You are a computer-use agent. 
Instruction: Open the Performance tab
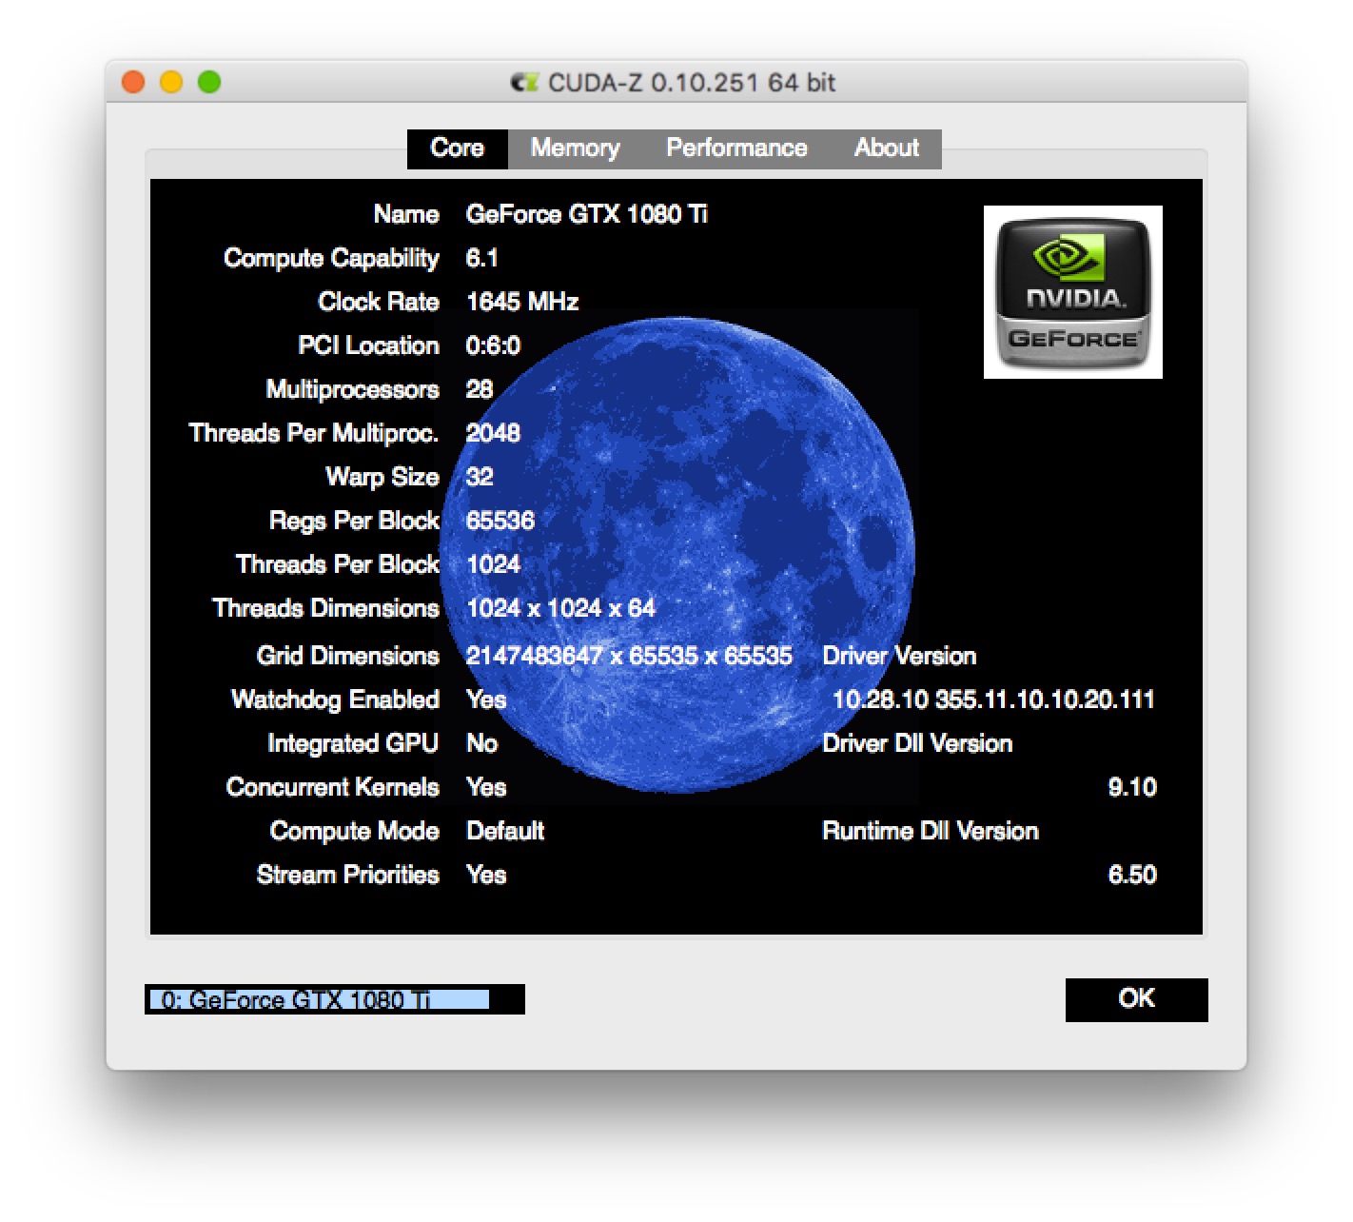pos(736,148)
